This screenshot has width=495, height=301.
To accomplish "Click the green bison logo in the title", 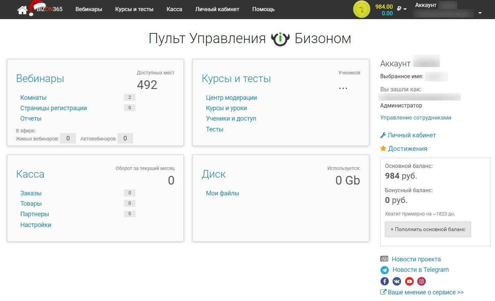I will pos(280,39).
